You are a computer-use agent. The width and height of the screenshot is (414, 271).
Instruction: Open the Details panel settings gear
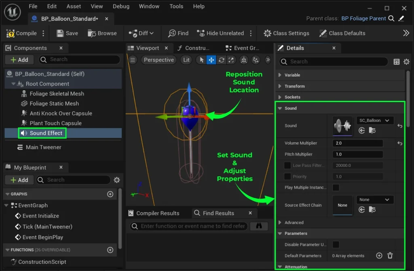(406, 62)
